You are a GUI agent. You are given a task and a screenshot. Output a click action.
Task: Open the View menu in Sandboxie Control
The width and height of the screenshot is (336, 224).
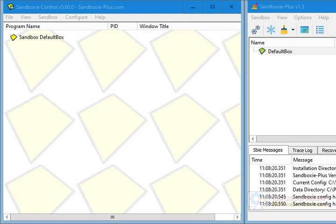[x=26, y=17]
